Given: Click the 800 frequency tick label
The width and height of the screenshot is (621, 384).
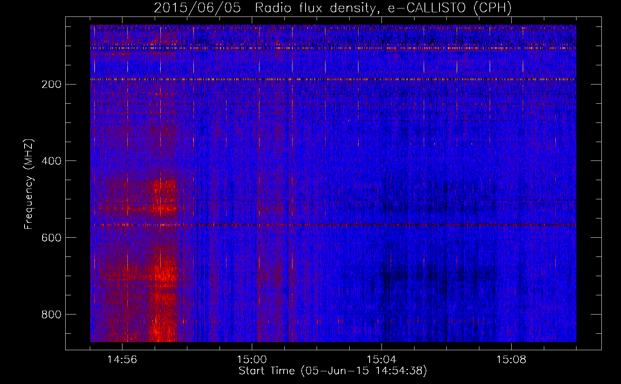Looking at the screenshot, I should 51,314.
